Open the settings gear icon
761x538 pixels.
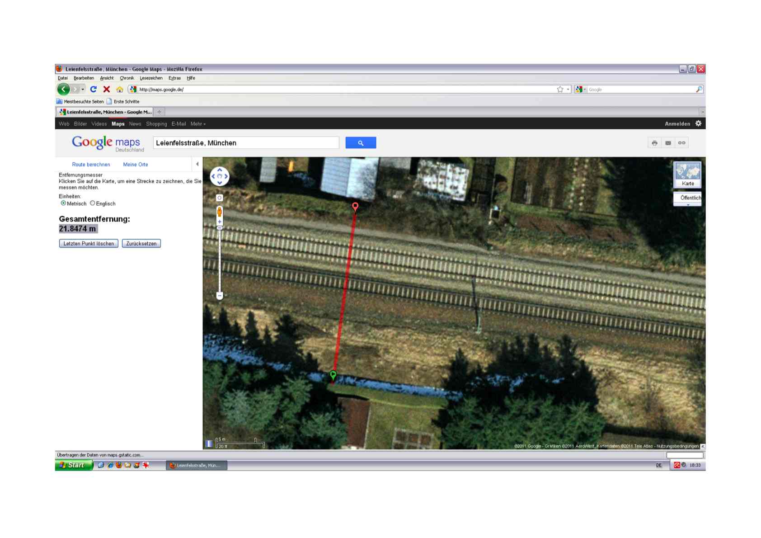point(698,123)
